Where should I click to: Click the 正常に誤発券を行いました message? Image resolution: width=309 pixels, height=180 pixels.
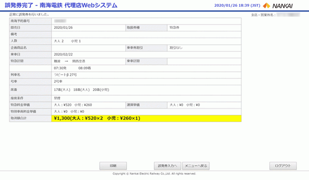(29, 14)
